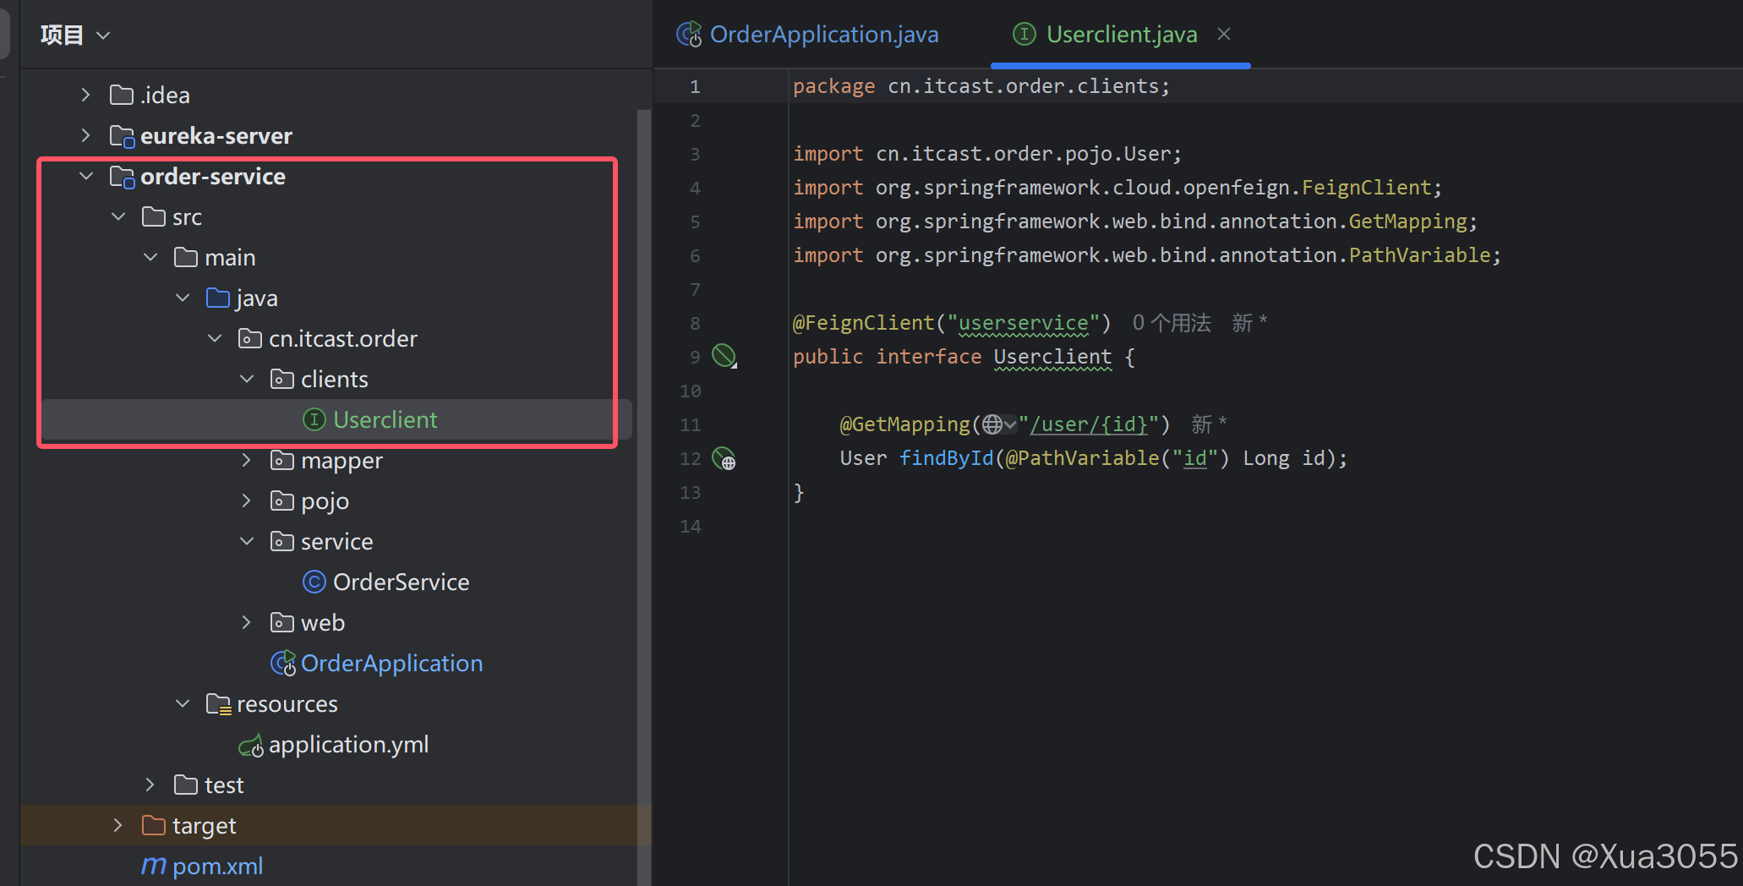Image resolution: width=1743 pixels, height=886 pixels.
Task: Collapse the clients package
Action: [247, 379]
